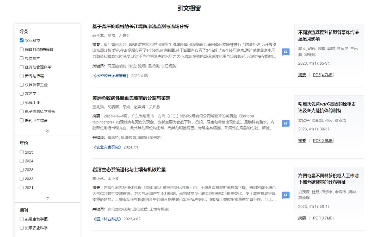Check the 医药卫生综合 category checkbox
This screenshot has height=237, width=378.
click(22, 120)
